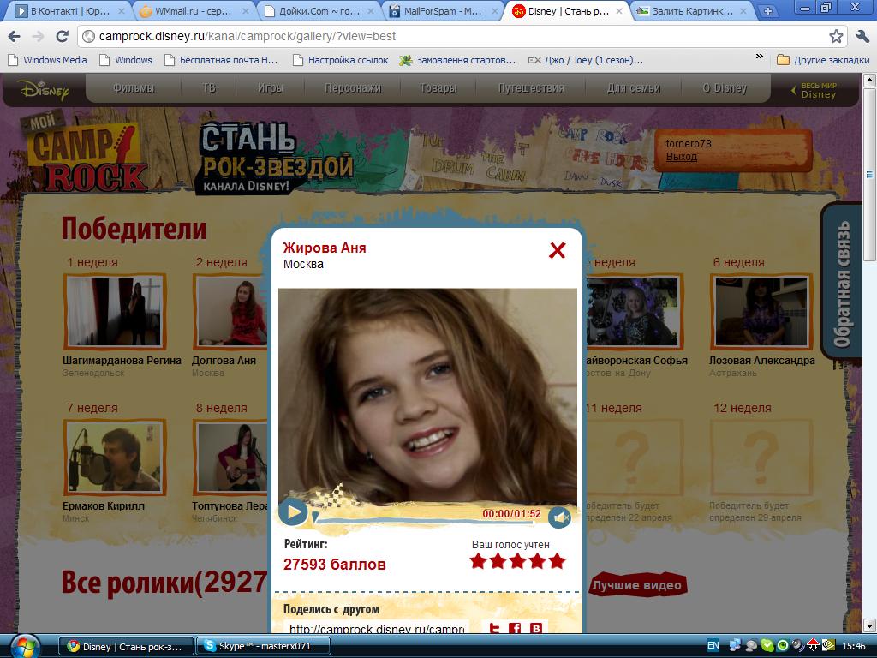The width and height of the screenshot is (877, 658).
Task: Open the Долгова Аня video thumbnail
Action: pos(230,311)
